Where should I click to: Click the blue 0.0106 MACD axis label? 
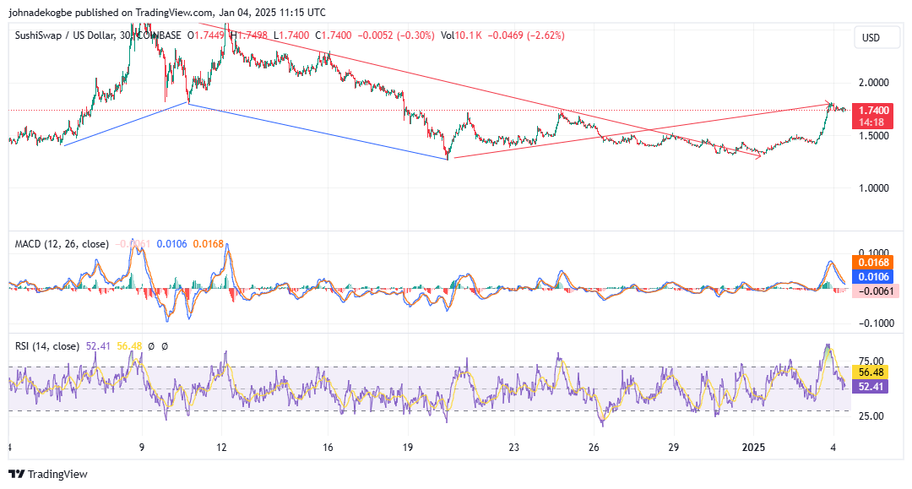click(x=874, y=277)
